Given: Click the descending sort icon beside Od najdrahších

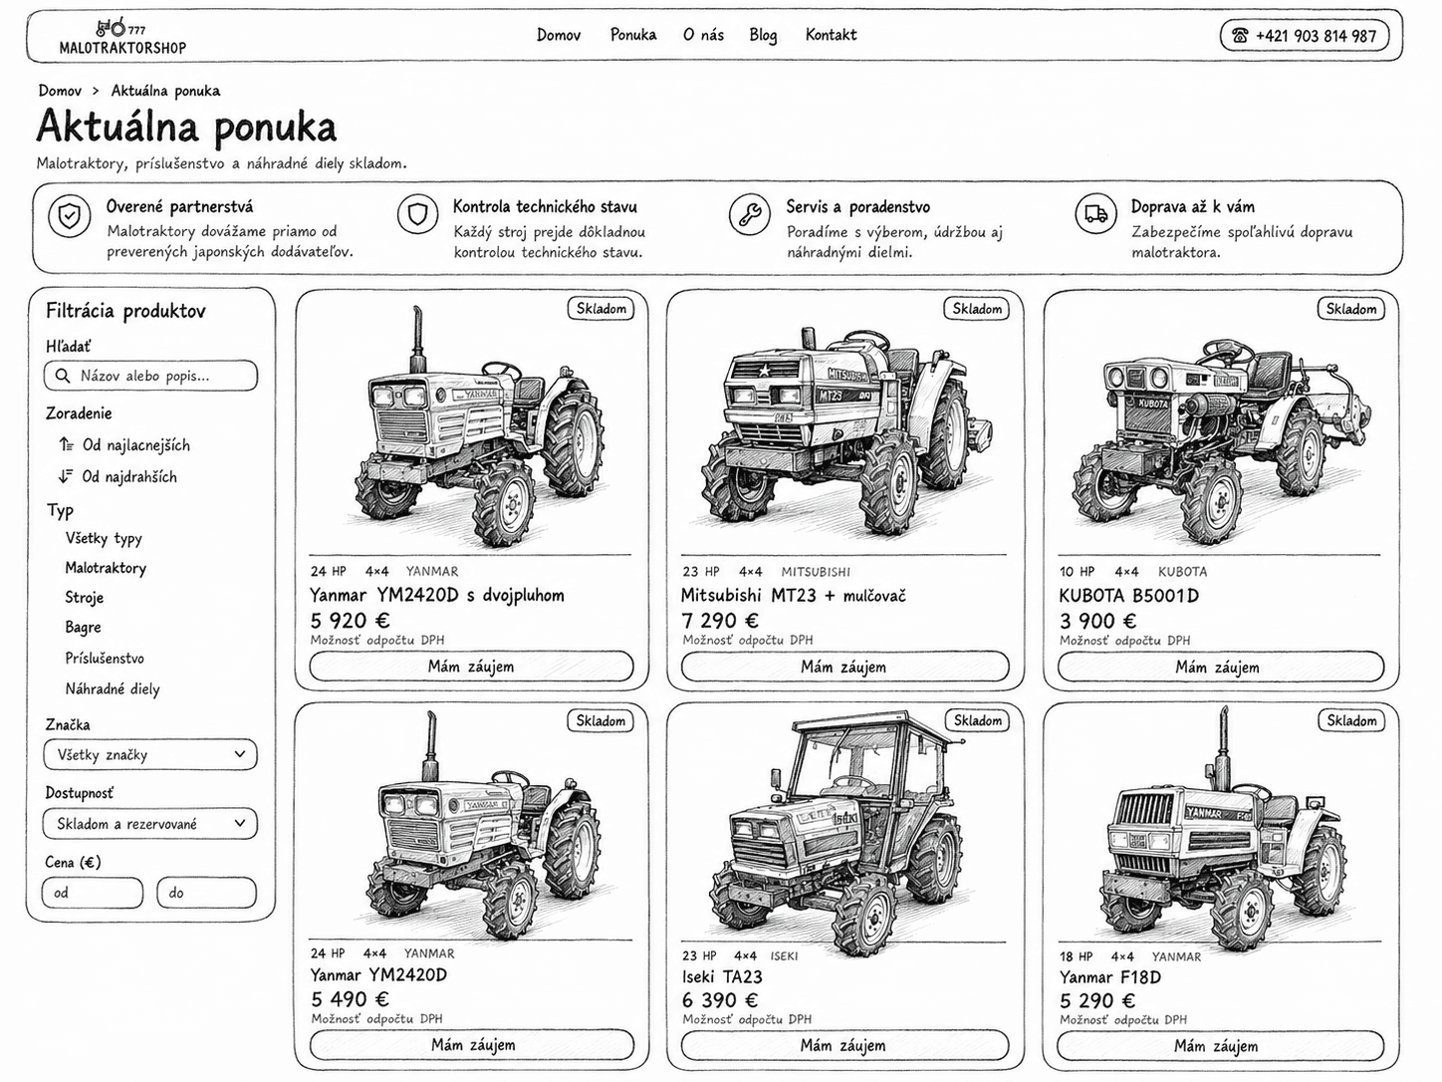Looking at the screenshot, I should (66, 475).
